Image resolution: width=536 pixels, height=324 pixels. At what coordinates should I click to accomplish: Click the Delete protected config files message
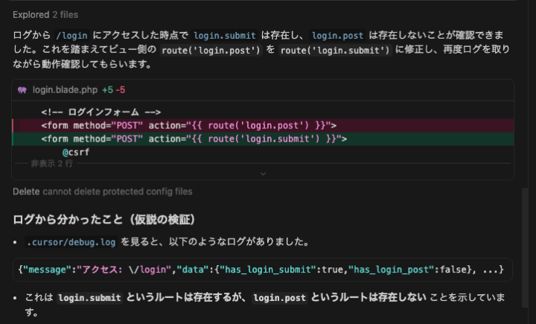(102, 191)
